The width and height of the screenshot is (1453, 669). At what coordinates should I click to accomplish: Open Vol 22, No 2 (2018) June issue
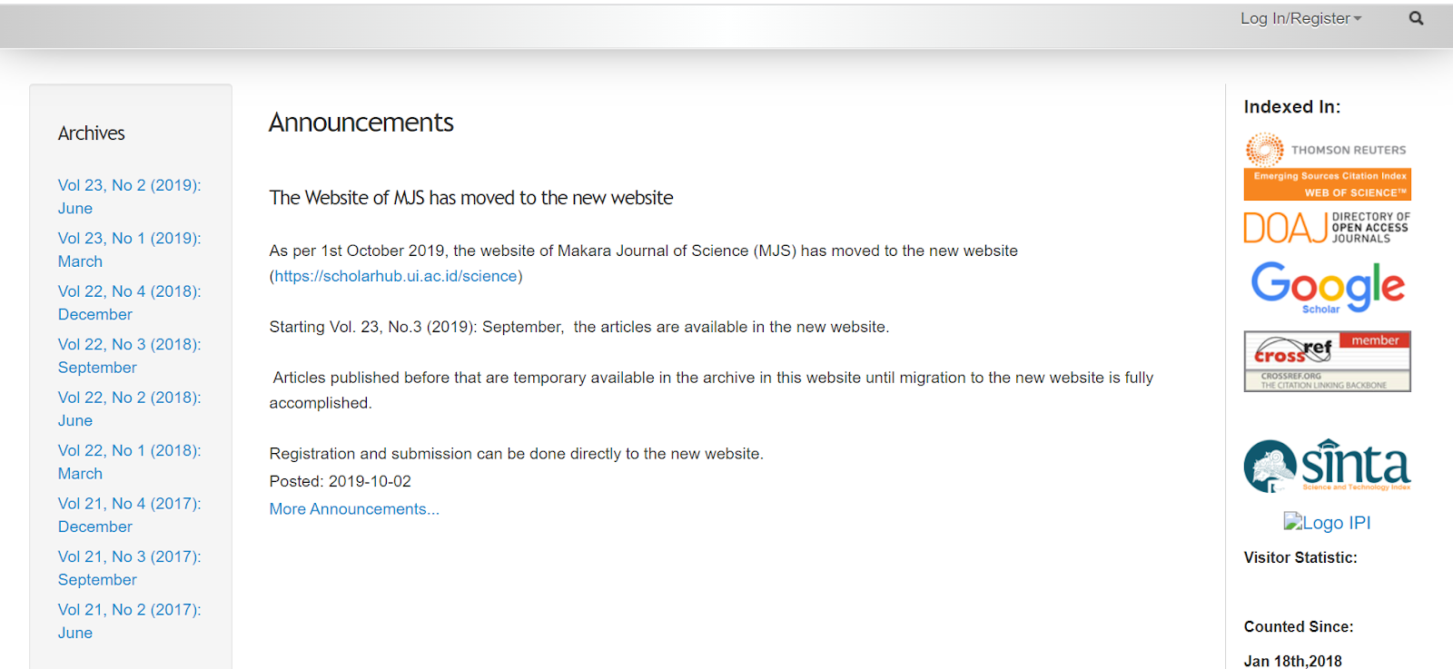tap(130, 409)
